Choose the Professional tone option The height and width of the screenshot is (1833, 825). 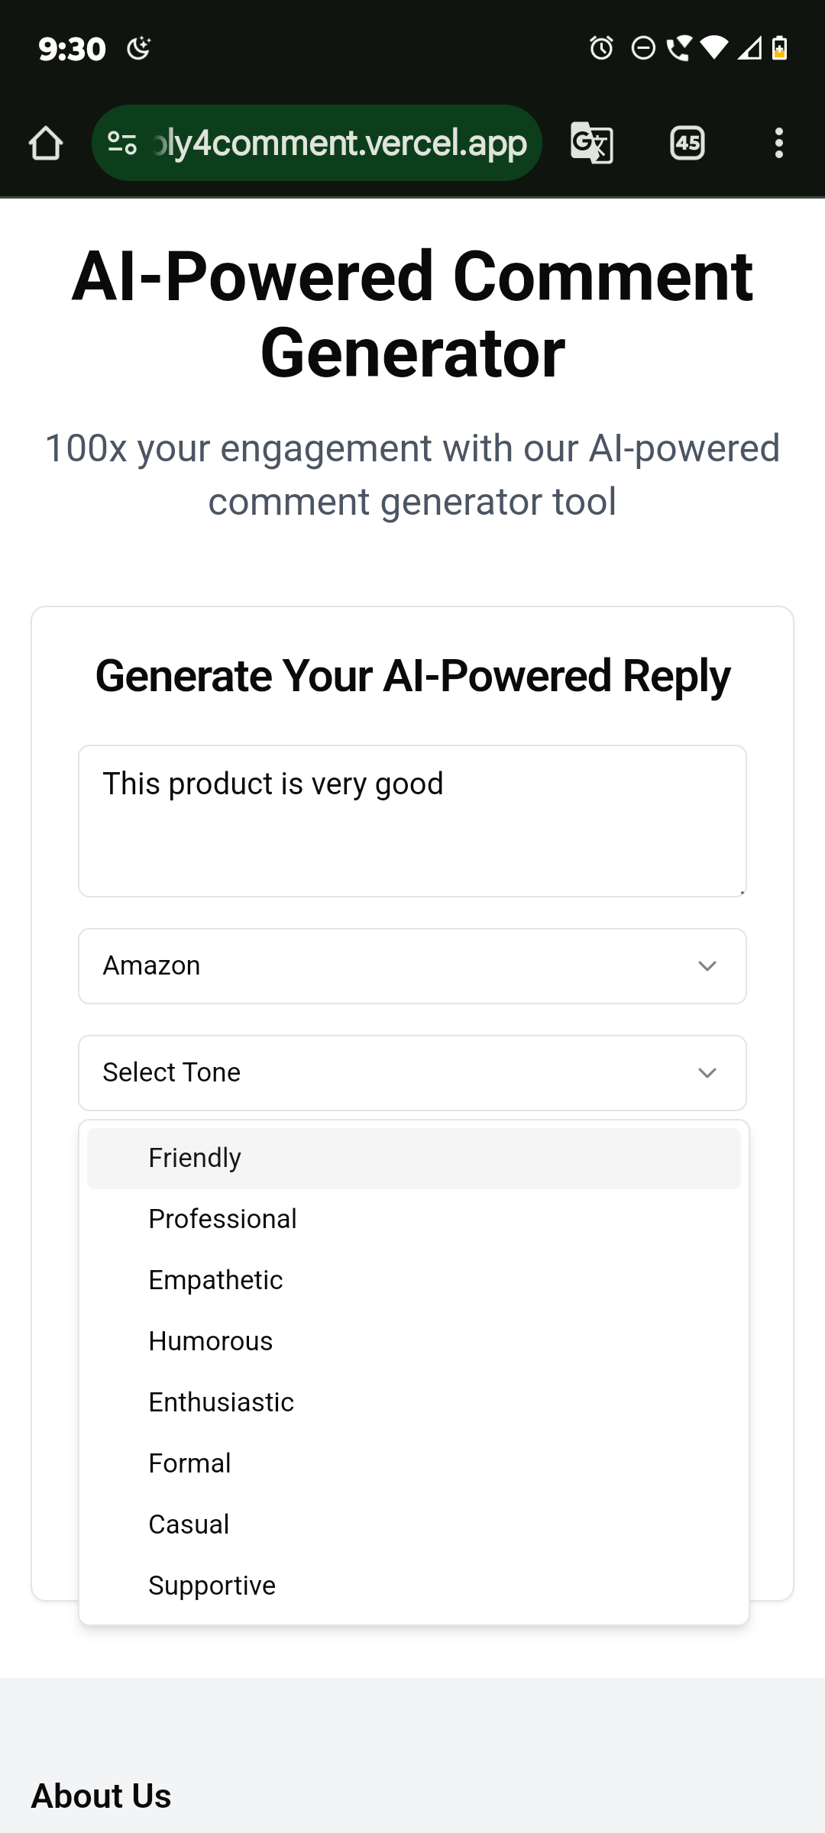coord(414,1219)
